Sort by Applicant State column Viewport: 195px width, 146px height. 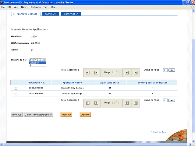[x=110, y=83]
